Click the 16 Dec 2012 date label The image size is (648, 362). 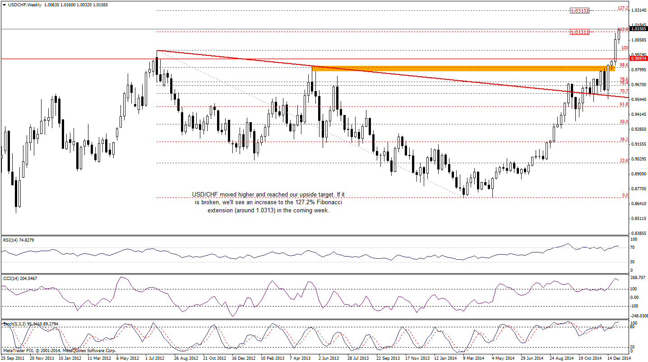tap(243, 358)
